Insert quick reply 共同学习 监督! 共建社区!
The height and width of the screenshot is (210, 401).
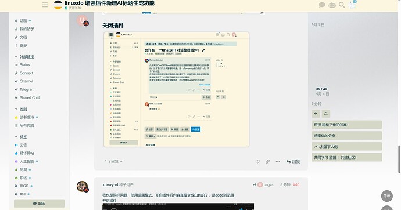[x=346, y=157]
